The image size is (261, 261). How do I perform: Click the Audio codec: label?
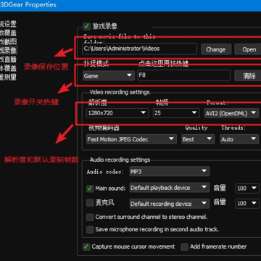[105, 172]
